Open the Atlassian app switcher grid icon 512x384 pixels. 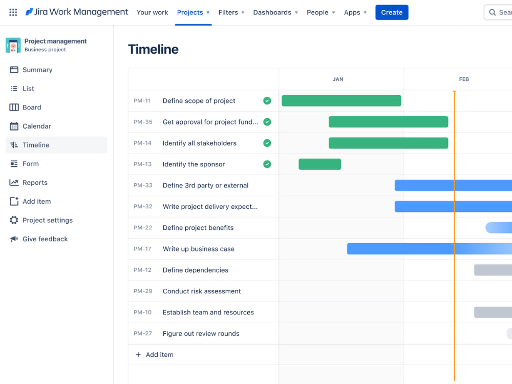(x=13, y=12)
